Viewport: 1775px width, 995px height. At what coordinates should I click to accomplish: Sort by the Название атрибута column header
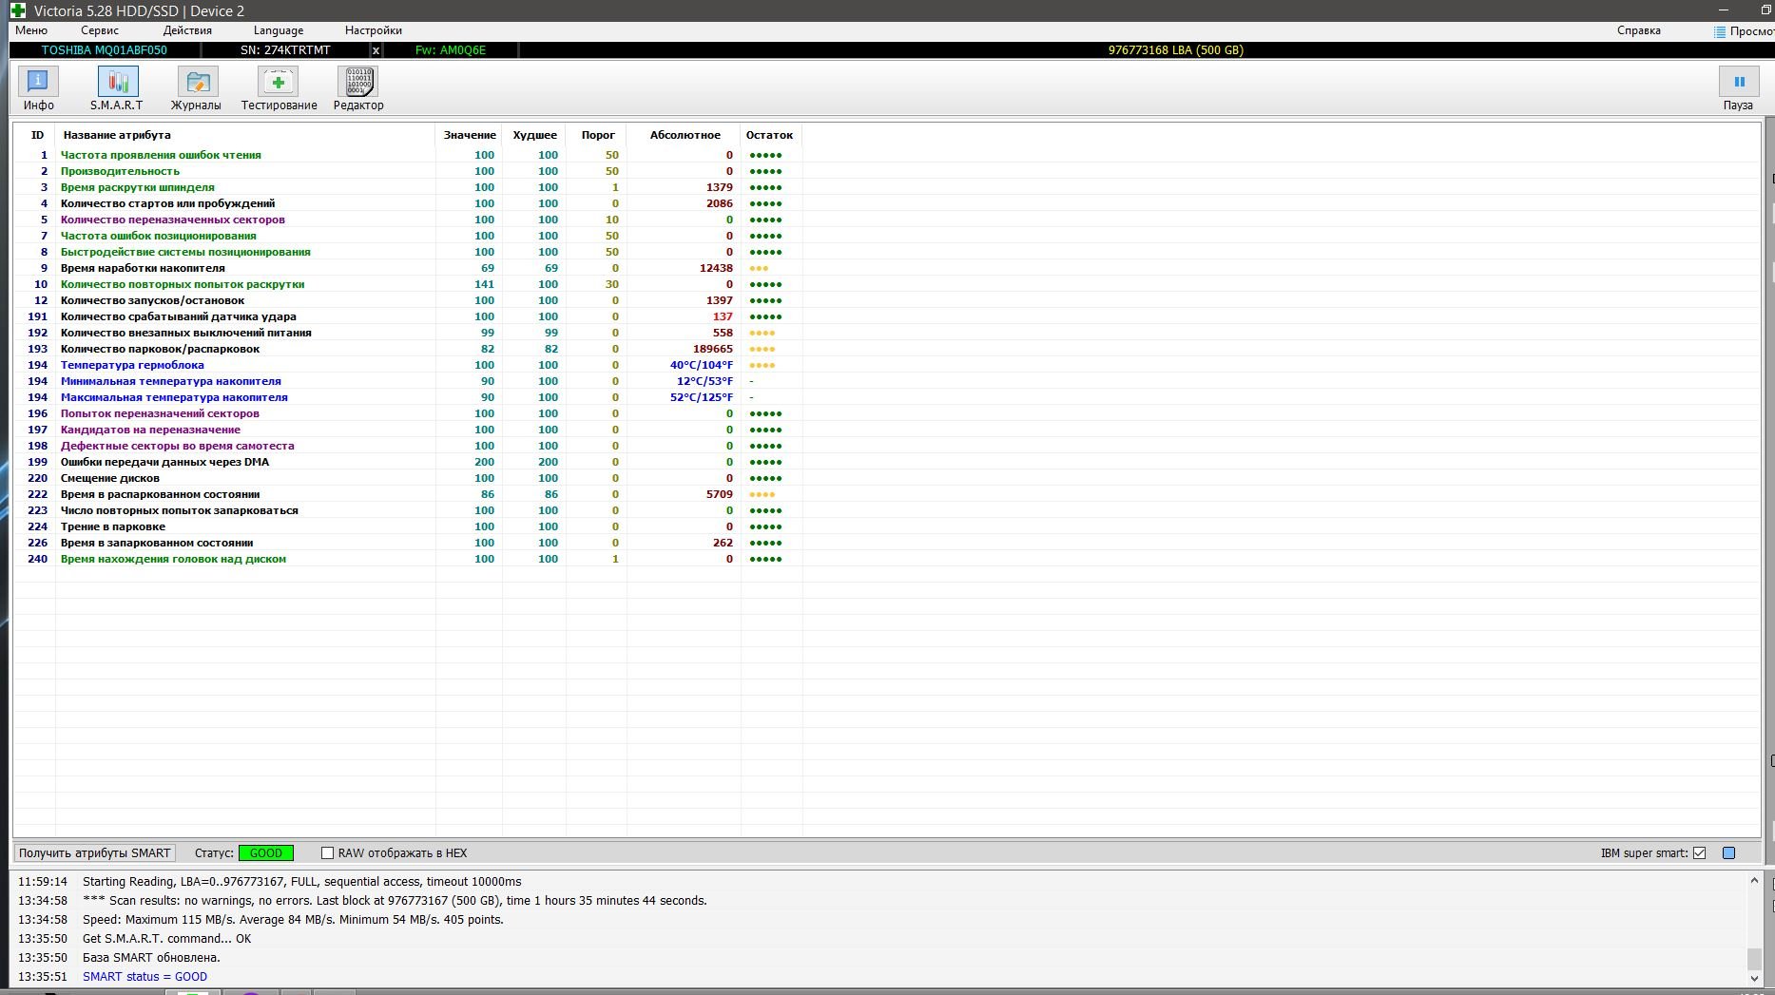coord(245,135)
